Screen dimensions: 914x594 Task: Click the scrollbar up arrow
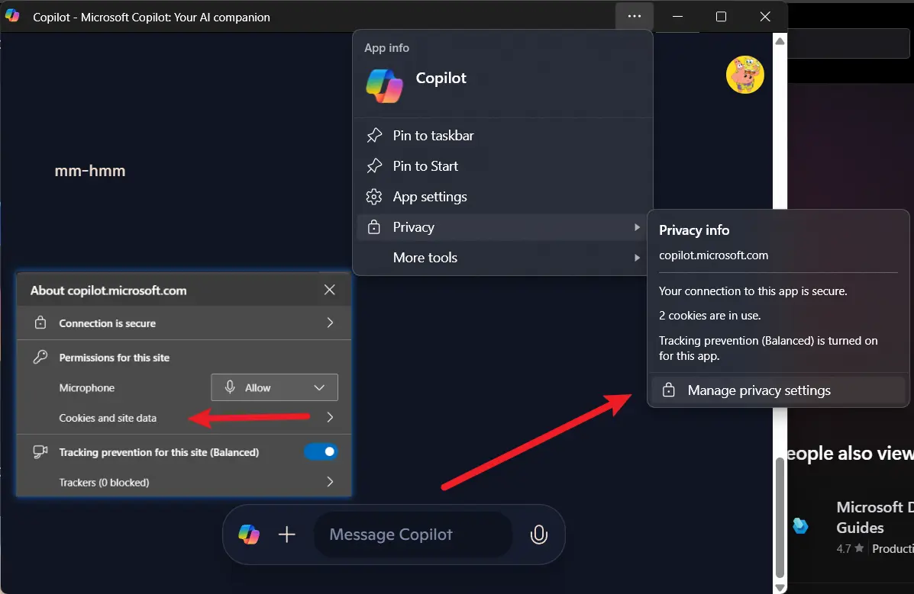click(780, 40)
